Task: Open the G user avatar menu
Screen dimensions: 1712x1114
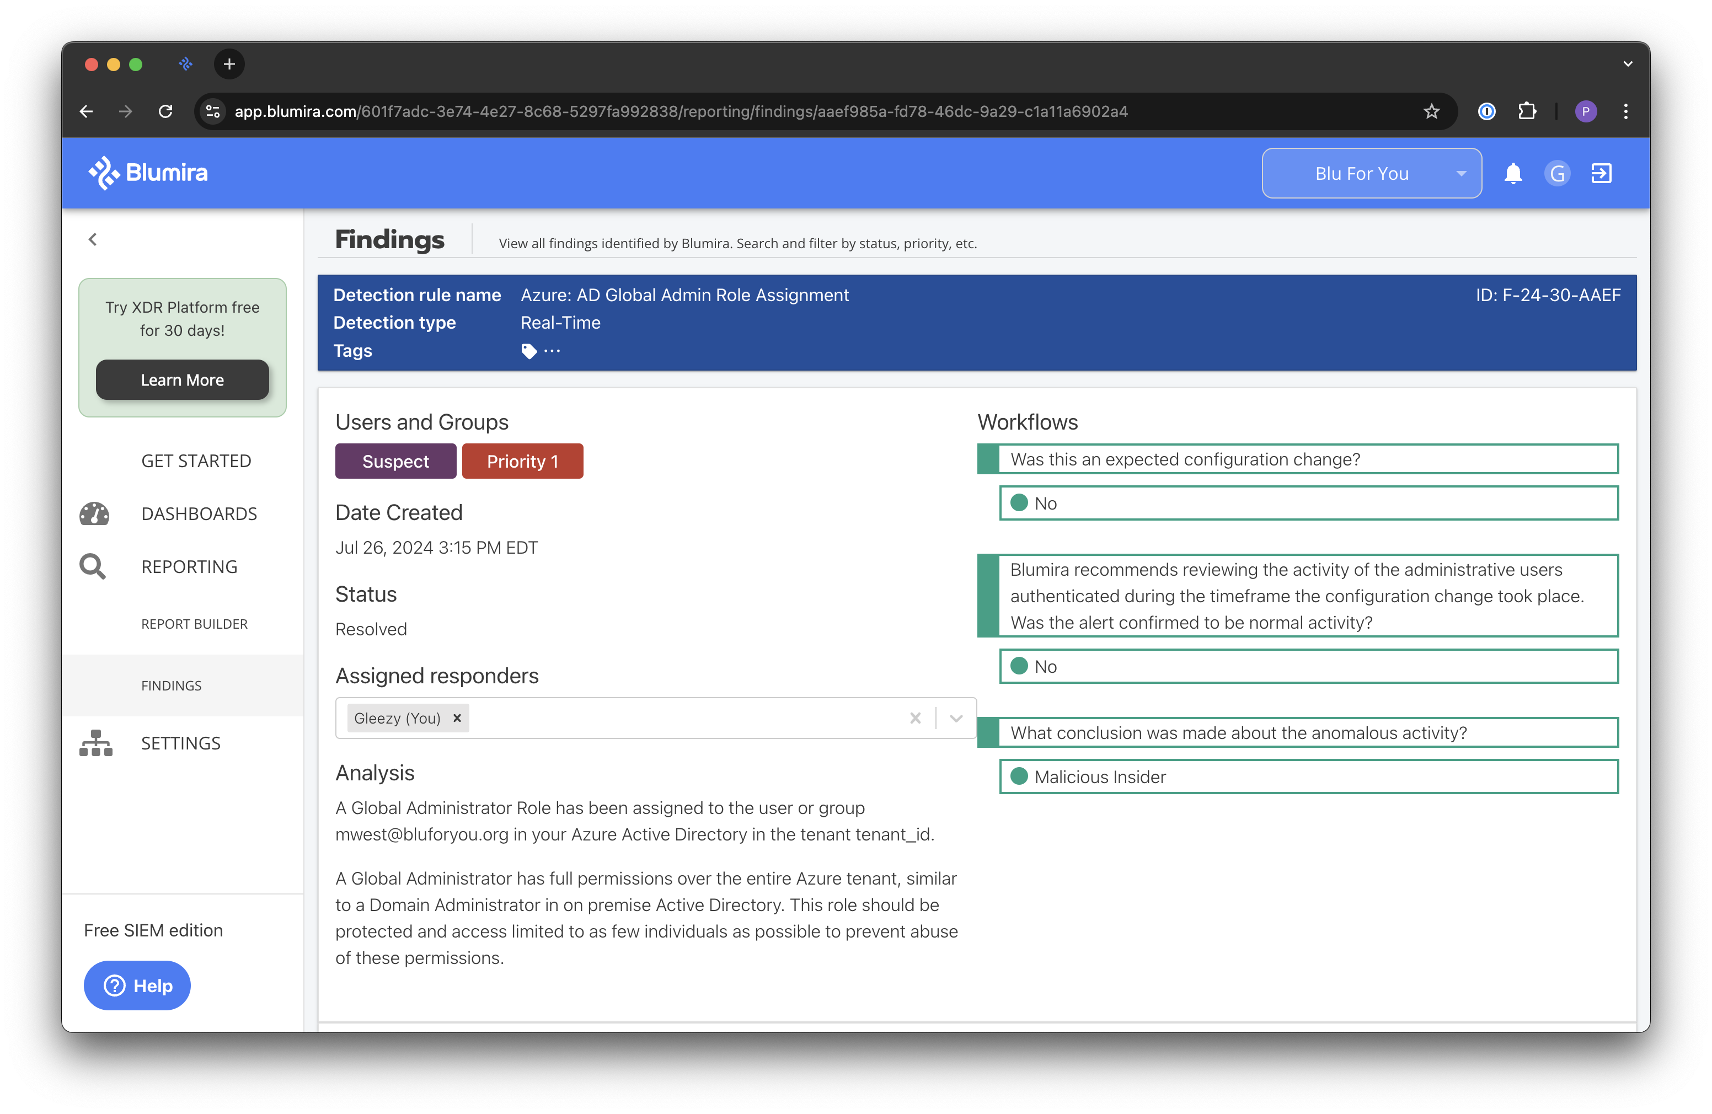Action: (x=1556, y=173)
